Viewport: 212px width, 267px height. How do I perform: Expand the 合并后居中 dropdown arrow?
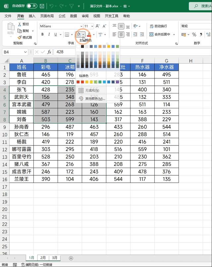(x=174, y=34)
